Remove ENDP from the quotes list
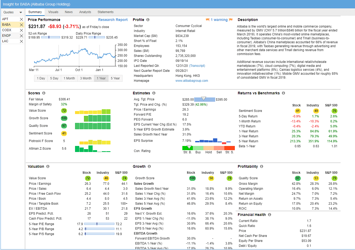The height and width of the screenshot is (250, 355). click(x=22, y=36)
